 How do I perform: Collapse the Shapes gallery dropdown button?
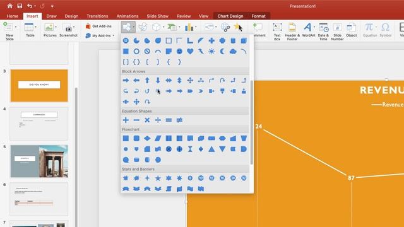(x=133, y=27)
